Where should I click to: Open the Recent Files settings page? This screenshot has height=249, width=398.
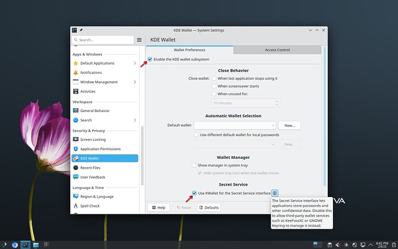click(104, 168)
